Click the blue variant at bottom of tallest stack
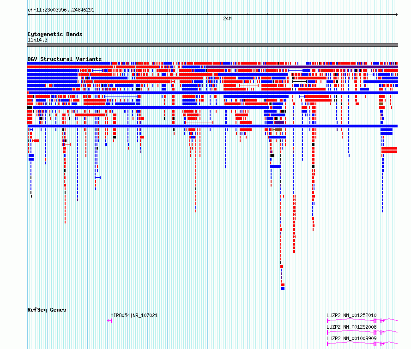 pos(283,289)
